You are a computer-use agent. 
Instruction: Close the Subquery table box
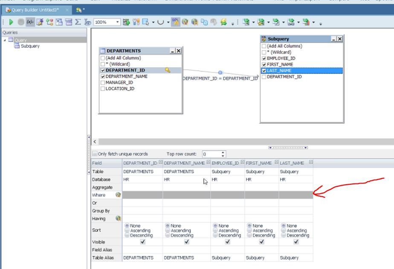[339, 39]
